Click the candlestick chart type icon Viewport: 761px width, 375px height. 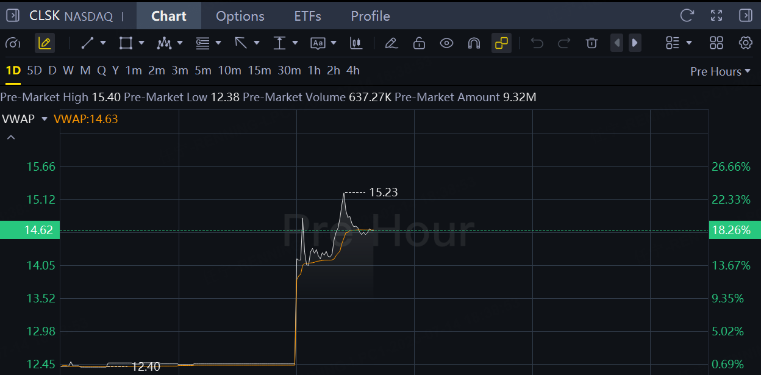[356, 43]
